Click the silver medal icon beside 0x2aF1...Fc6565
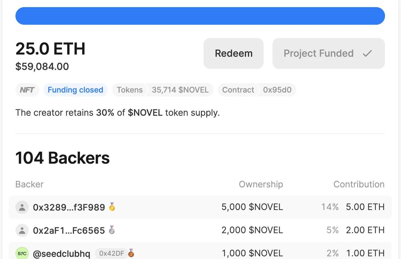 click(x=112, y=230)
